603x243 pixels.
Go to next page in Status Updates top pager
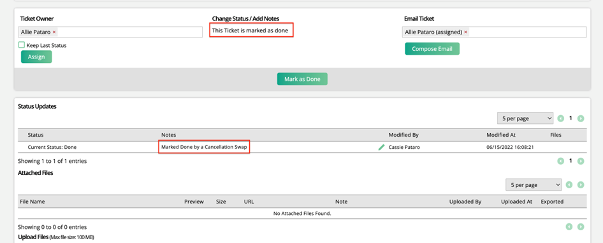(x=581, y=118)
